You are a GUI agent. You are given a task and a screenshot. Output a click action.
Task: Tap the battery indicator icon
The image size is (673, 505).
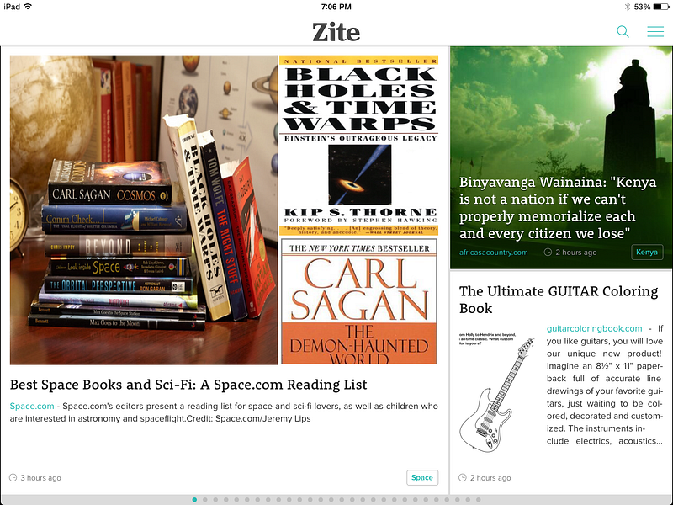coord(661,7)
